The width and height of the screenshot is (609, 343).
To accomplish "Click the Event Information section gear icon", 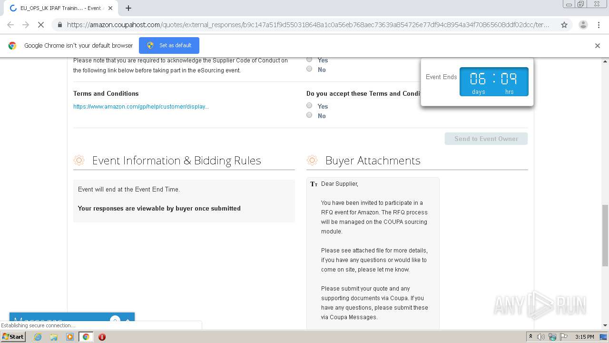I will pos(79,160).
